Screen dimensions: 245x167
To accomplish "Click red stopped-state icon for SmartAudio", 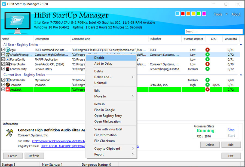I will coord(207,64).
